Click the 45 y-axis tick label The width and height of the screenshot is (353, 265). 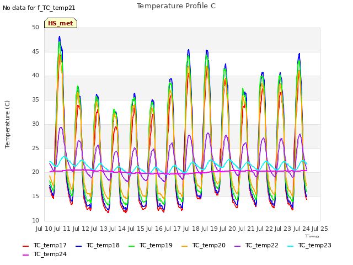35,51
